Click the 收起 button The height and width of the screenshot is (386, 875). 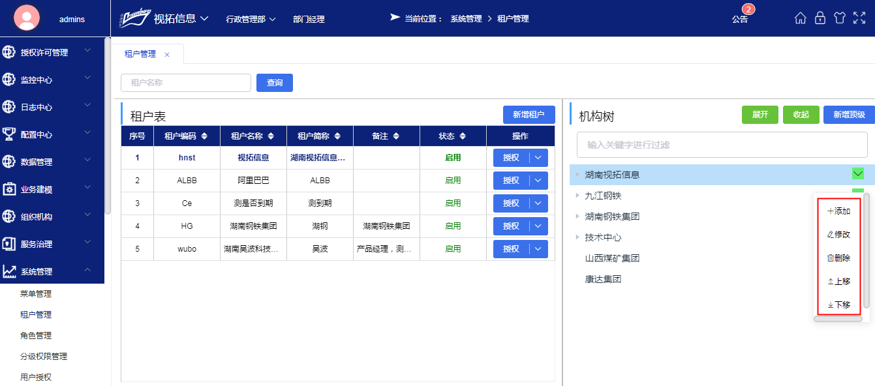(x=801, y=115)
